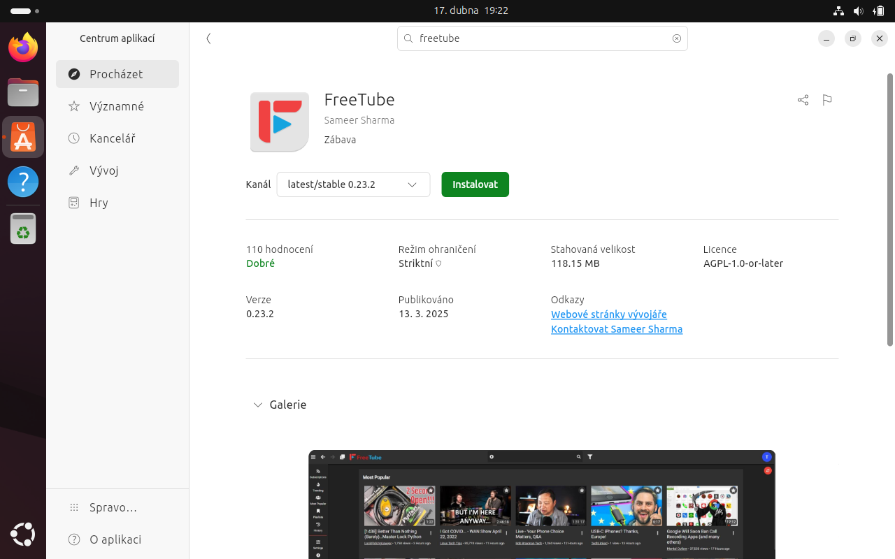Show applications via the Ubuntu logo

23,535
